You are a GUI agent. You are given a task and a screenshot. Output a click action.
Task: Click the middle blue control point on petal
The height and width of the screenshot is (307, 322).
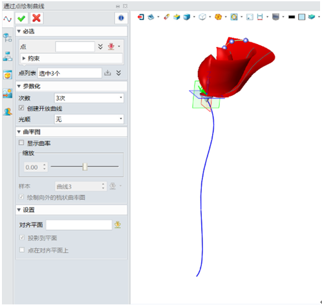pyautogui.click(x=232, y=41)
